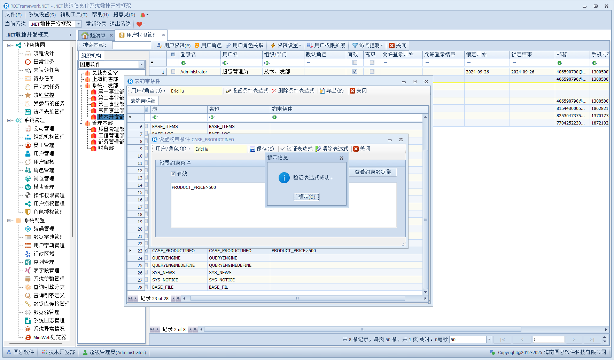Check the Administrator row selection checkbox
Image resolution: width=614 pixels, height=360 pixels.
pyautogui.click(x=173, y=72)
